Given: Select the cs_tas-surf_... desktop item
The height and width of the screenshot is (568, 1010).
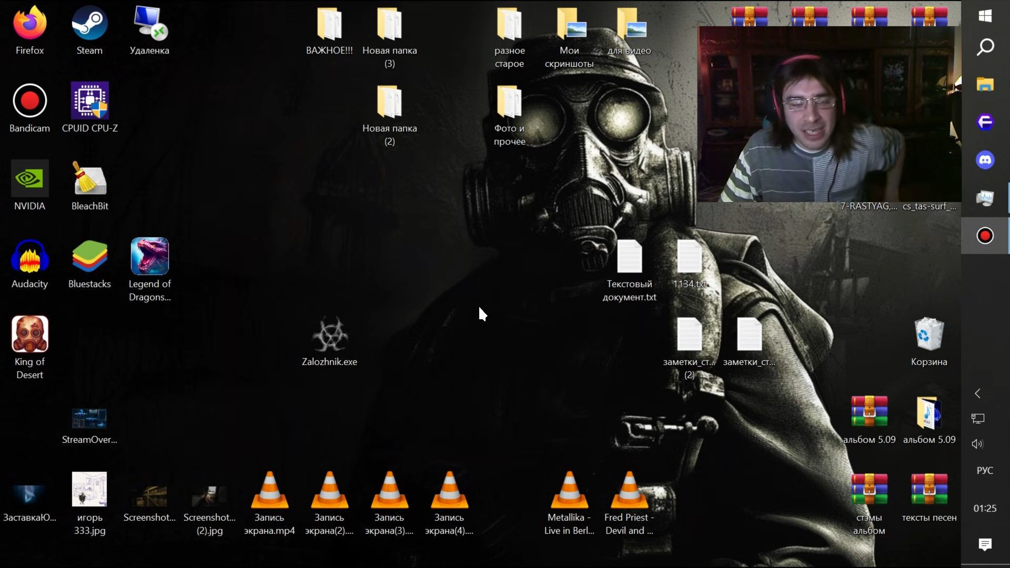Looking at the screenshot, I should (x=930, y=206).
